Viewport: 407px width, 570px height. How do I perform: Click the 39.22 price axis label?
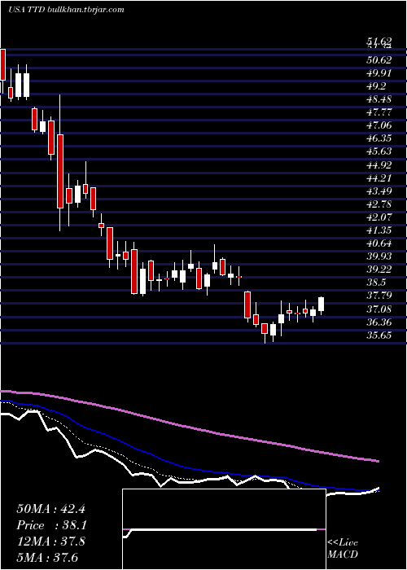point(379,270)
